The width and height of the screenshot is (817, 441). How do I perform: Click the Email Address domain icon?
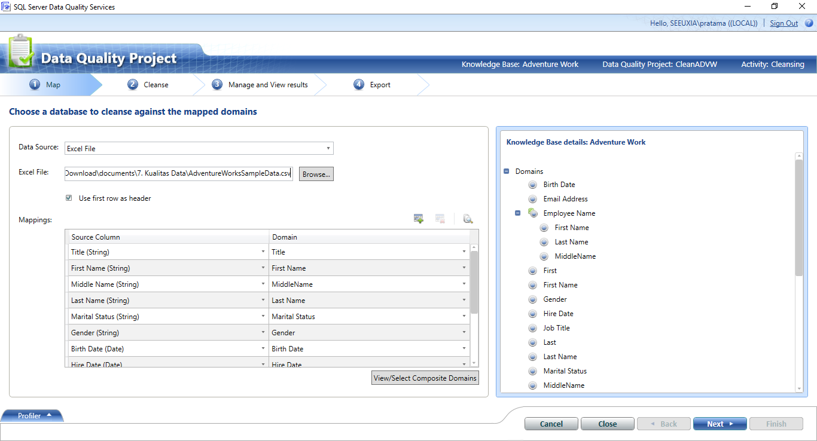[533, 199]
